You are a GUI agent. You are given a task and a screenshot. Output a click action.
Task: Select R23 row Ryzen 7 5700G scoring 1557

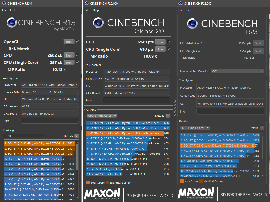pos(220,145)
